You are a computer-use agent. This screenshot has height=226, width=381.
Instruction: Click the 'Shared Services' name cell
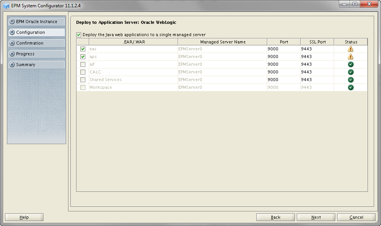(x=133, y=80)
